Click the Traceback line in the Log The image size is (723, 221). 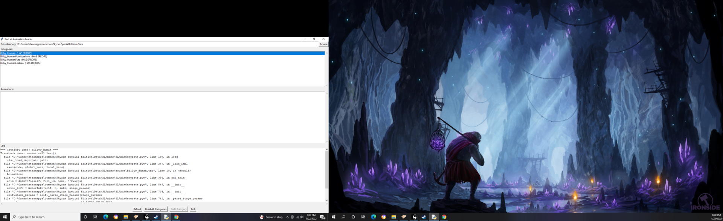tap(28, 153)
